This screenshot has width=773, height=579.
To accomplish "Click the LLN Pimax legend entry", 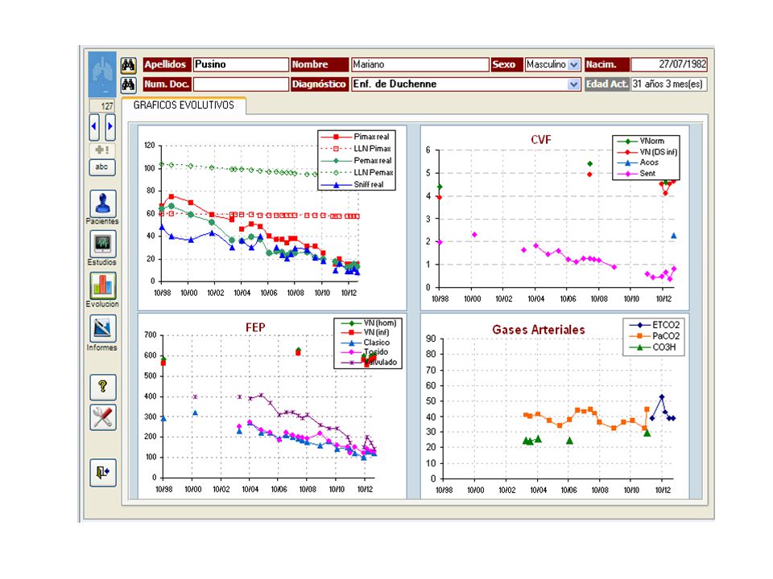I will [x=355, y=149].
